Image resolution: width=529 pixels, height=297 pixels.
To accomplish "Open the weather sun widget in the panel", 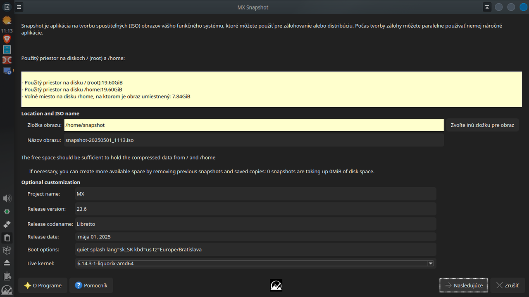I will [x=7, y=20].
